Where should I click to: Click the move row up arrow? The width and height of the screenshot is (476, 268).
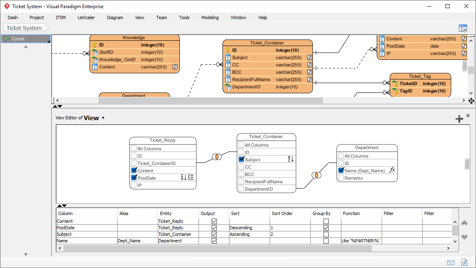[x=464, y=223]
